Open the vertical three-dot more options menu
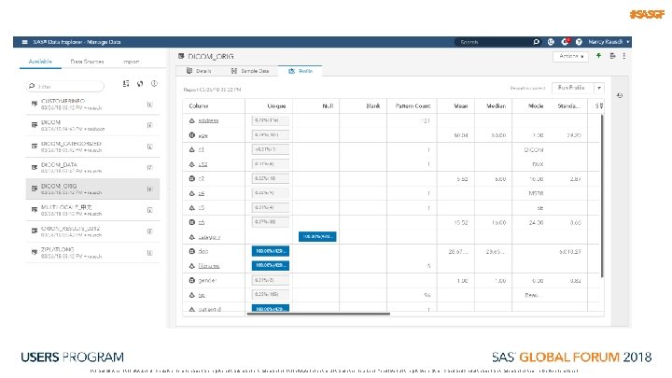672x378 pixels. [624, 56]
